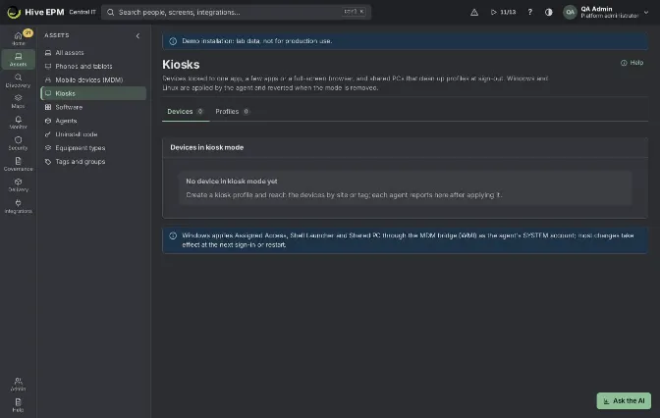This screenshot has height=418, width=660.
Task: Click the search magnifier icon
Action: click(x=110, y=12)
